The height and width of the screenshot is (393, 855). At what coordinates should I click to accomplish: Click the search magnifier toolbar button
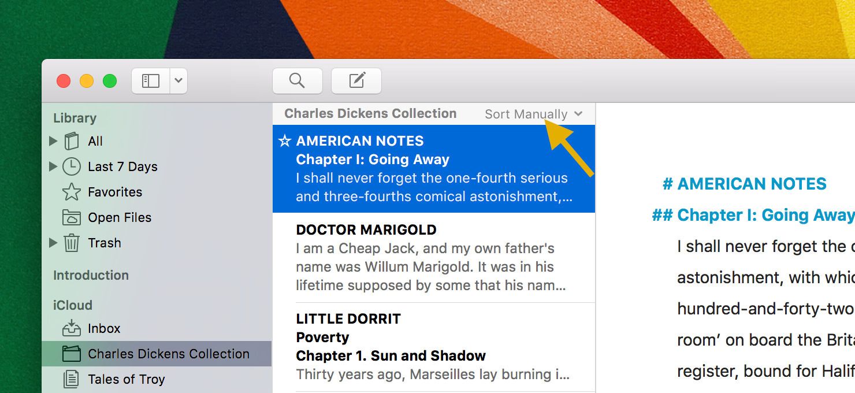[297, 81]
